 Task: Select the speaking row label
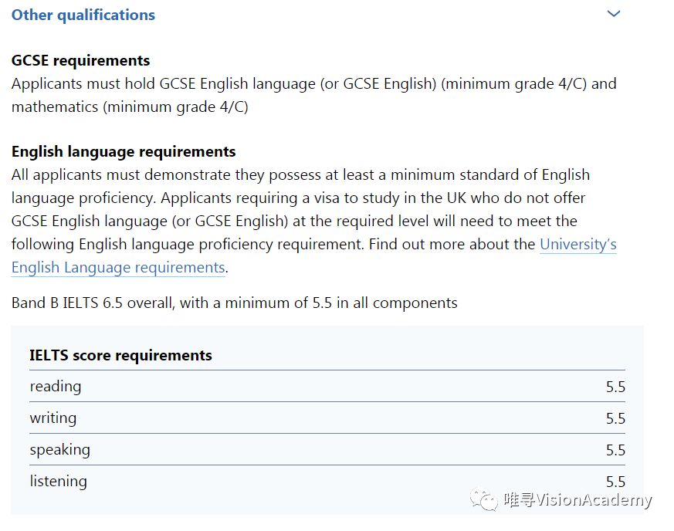coord(59,450)
